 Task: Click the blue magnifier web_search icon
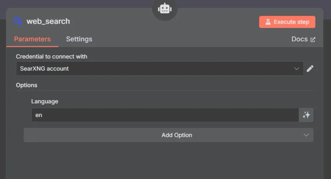pos(18,21)
